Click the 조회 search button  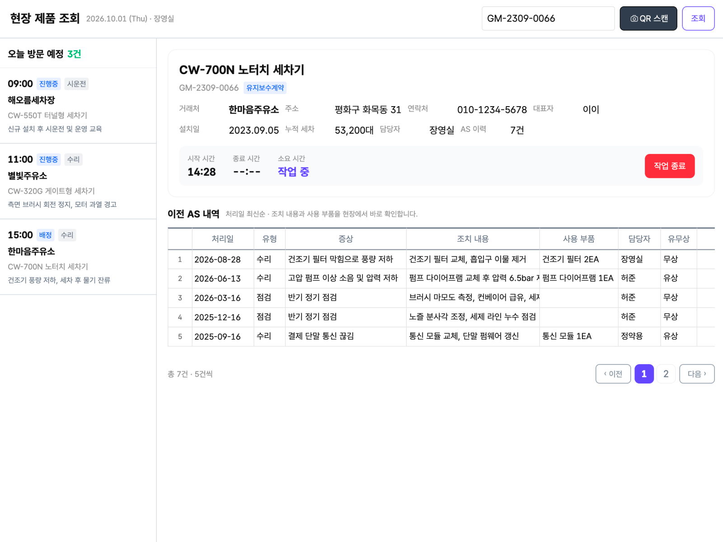click(698, 19)
